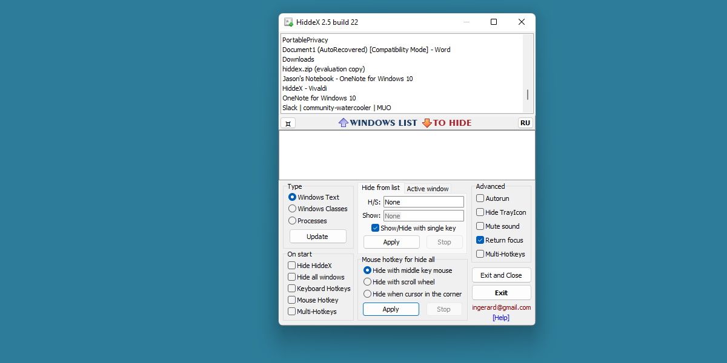Enable Keyboard Hotkeys on start
Screen dimensions: 727x363
click(292, 289)
